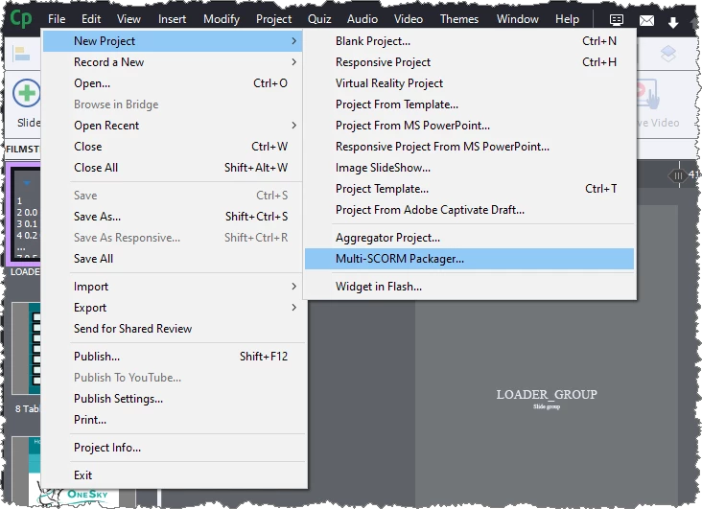Choose Project From Adobe Captivate Draft...
The width and height of the screenshot is (702, 509).
point(469,209)
